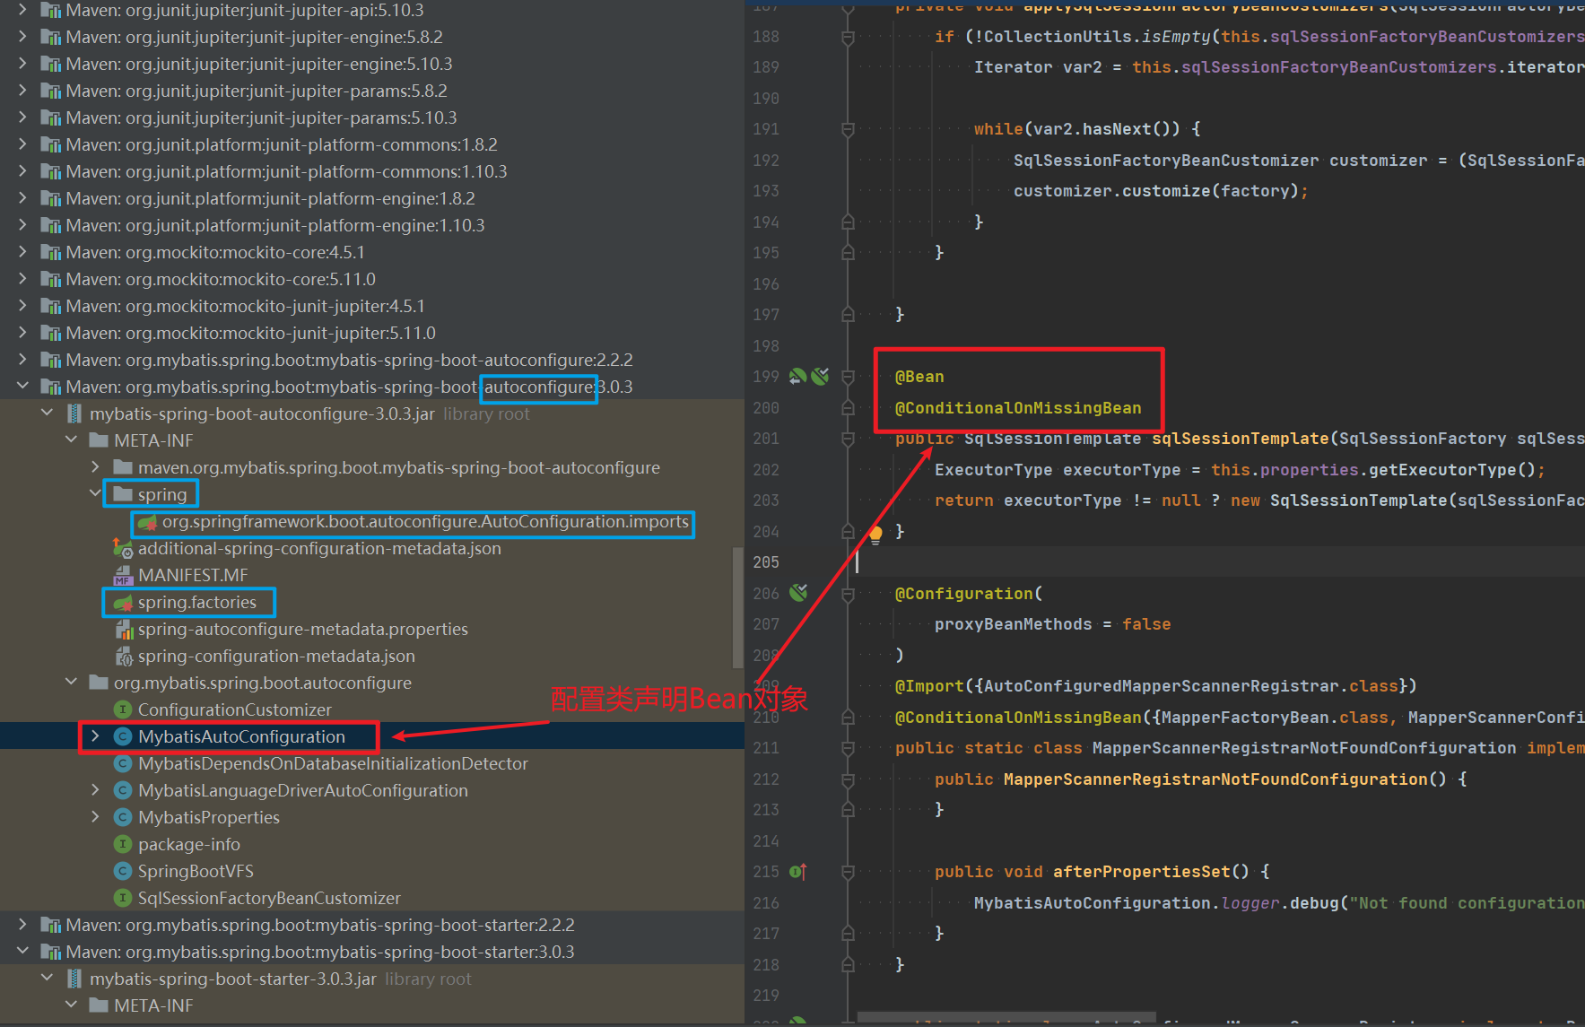Click the MybatisAutoConfiguration class icon
This screenshot has height=1027, width=1585.
(x=124, y=736)
